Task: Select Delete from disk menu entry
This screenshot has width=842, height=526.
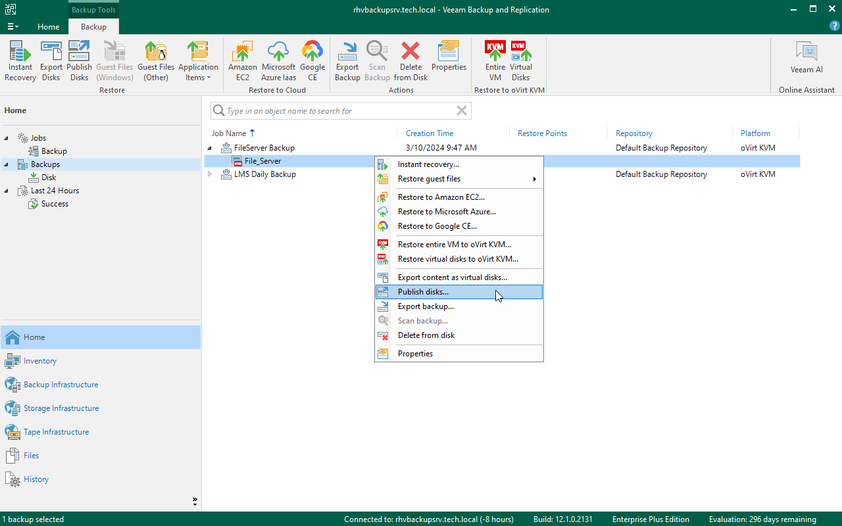Action: 459,335
